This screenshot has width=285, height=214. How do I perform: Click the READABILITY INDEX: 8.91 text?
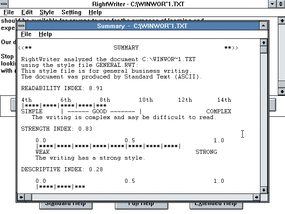[62, 88]
